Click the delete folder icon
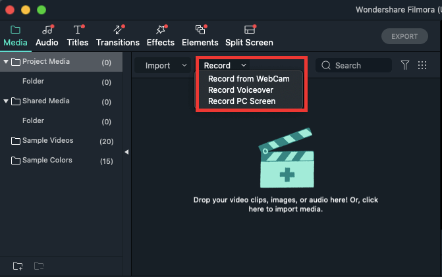 coord(39,266)
